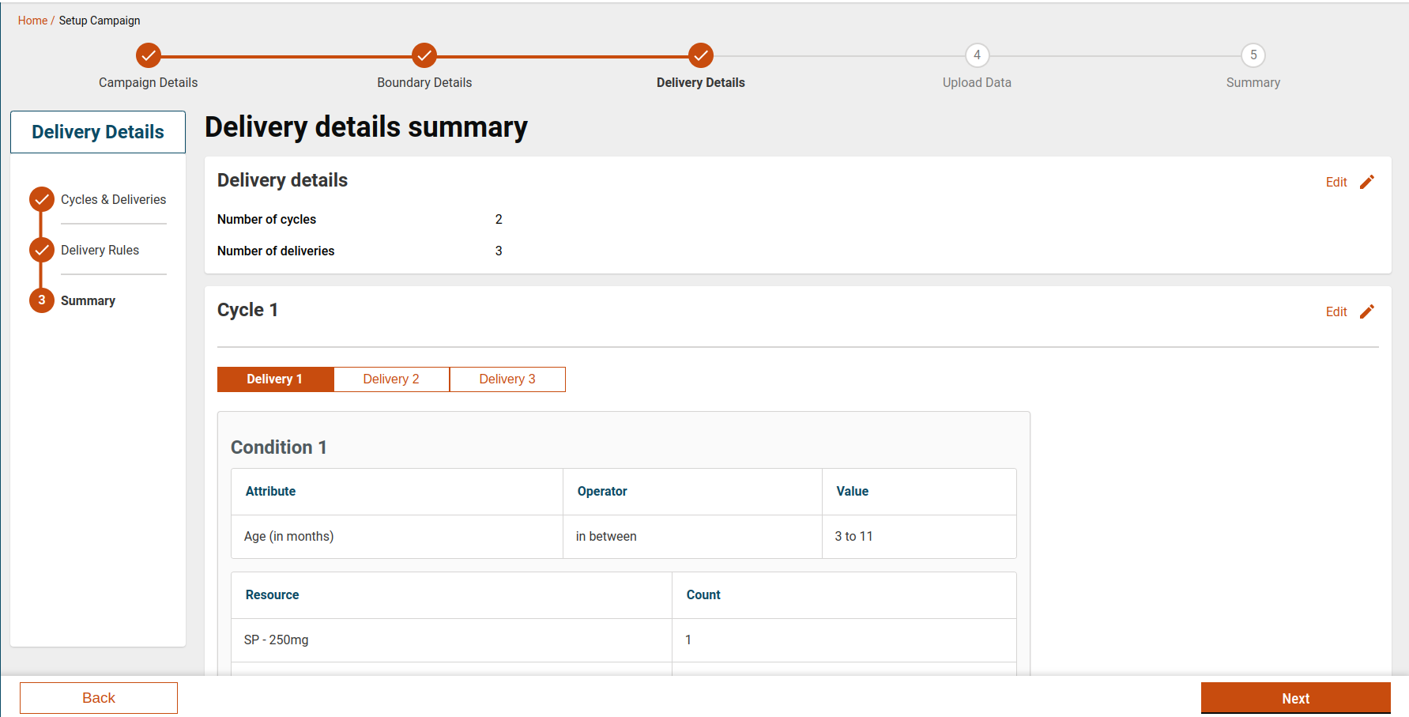The width and height of the screenshot is (1409, 717).
Task: Click the Campaign Details step checkmark icon
Action: [149, 55]
